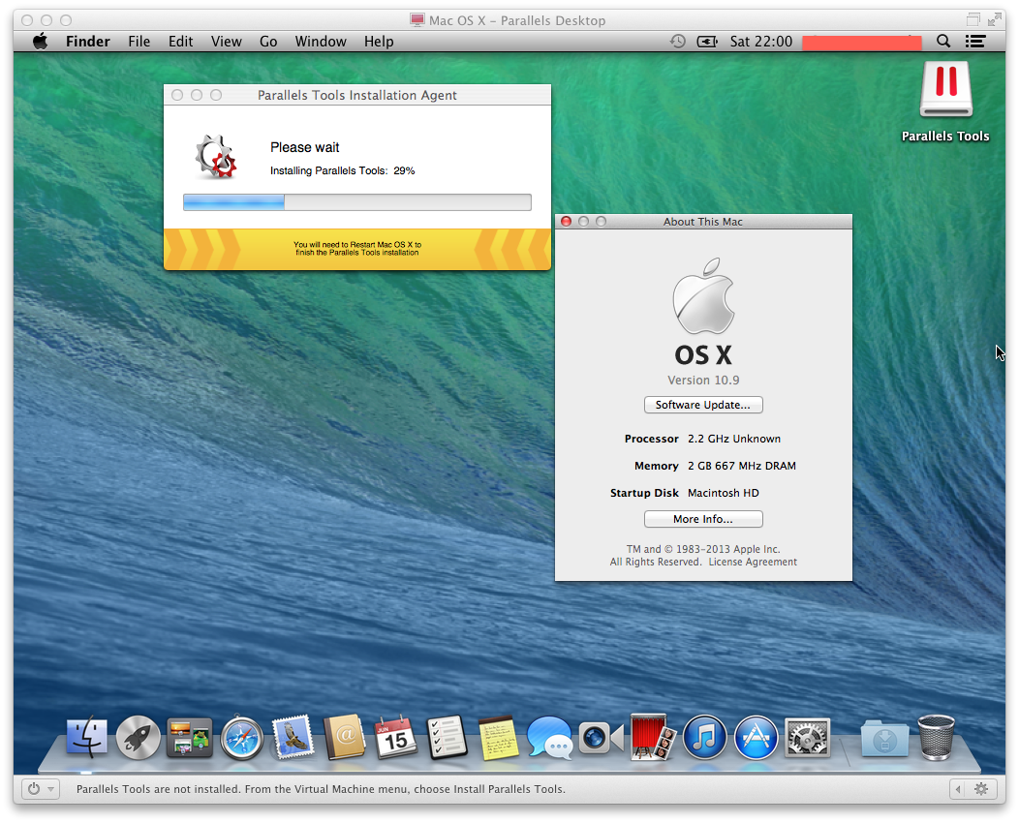Image resolution: width=1019 pixels, height=823 pixels.
Task: Open yellow Notes icon in Dock
Action: click(x=499, y=738)
